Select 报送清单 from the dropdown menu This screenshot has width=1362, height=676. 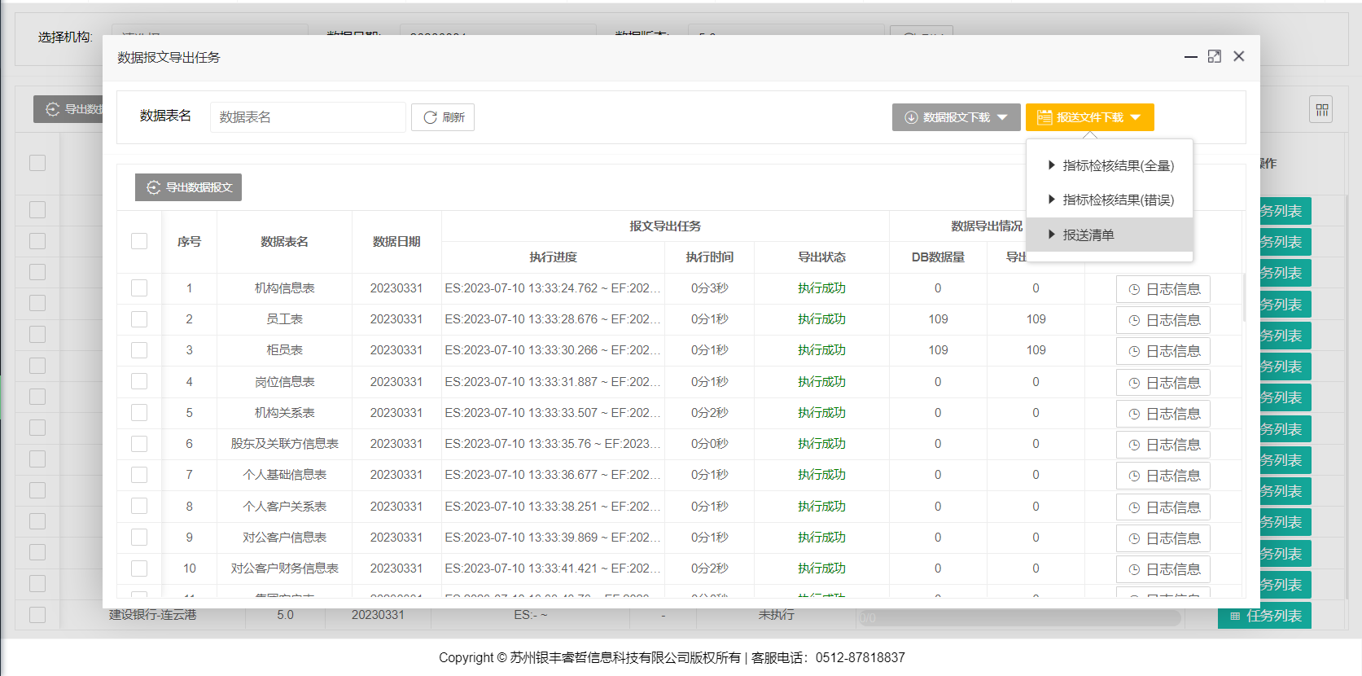click(1088, 235)
